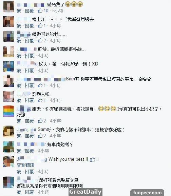Like the 別嚇人啦 comment via 讚
Screen dimensions: 171x196
tap(19, 100)
